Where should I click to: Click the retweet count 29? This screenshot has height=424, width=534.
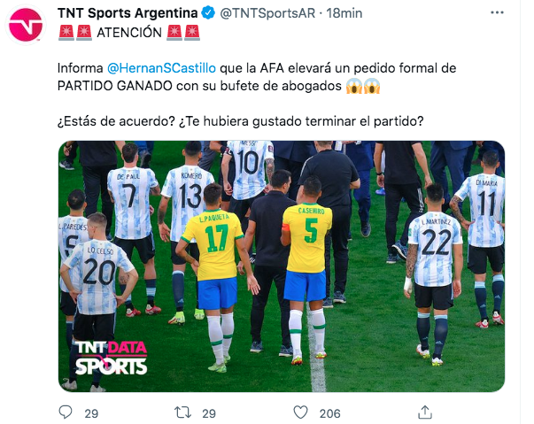point(209,413)
